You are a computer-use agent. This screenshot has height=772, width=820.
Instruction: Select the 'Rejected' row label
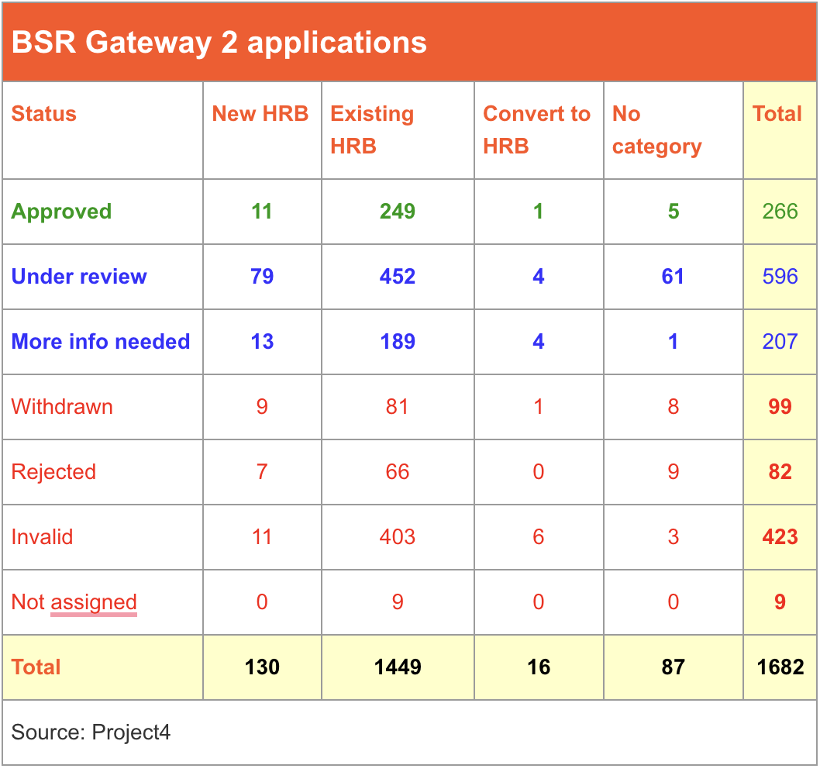[x=53, y=472]
